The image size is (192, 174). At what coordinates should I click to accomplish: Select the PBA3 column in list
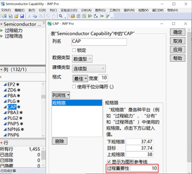(x=13, y=113)
